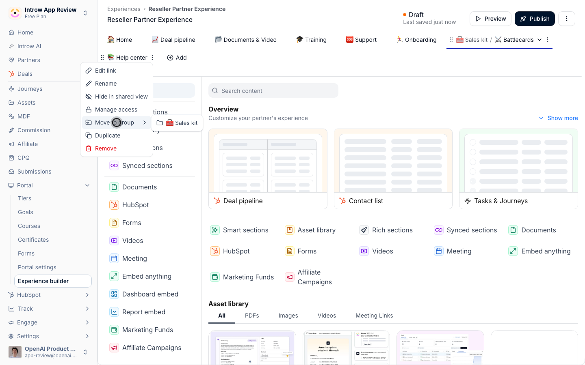Move to the Sales kit group

(177, 123)
